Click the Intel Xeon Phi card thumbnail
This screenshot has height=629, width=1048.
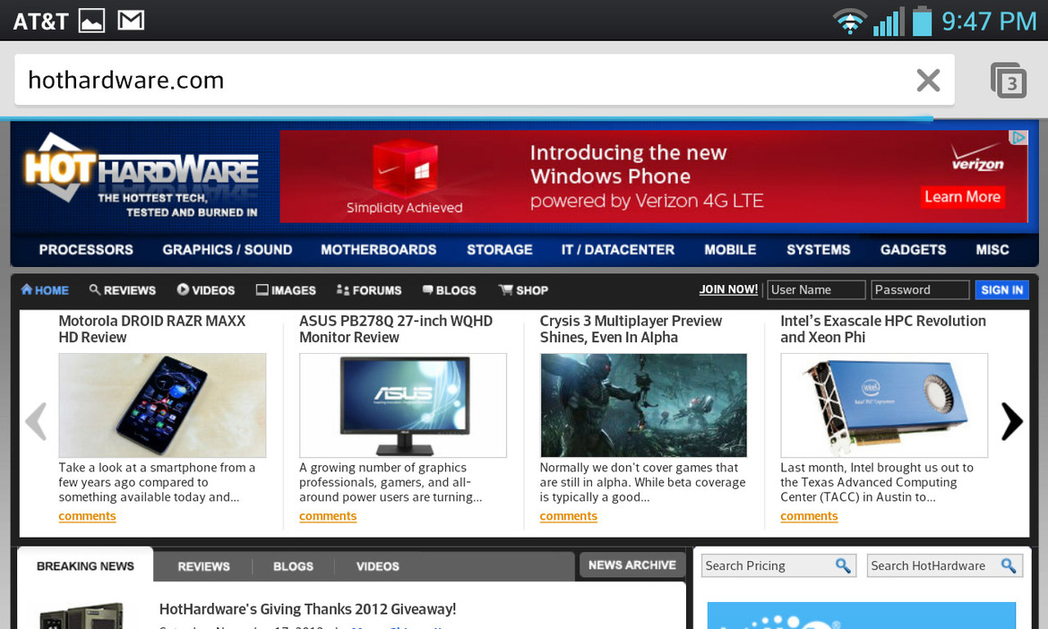[x=884, y=405]
